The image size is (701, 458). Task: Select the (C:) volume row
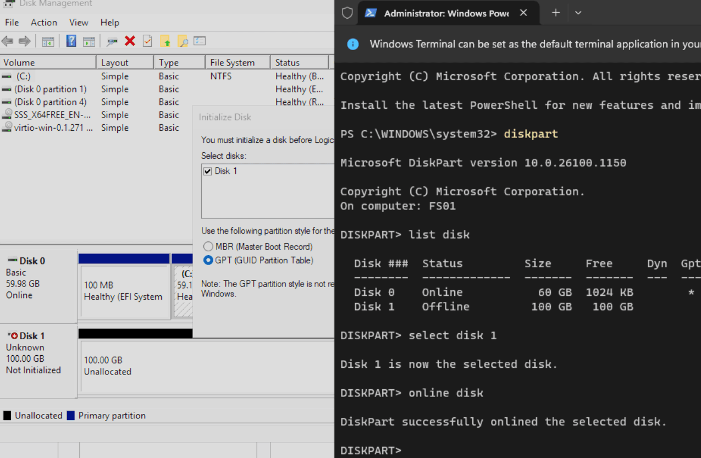click(x=167, y=76)
